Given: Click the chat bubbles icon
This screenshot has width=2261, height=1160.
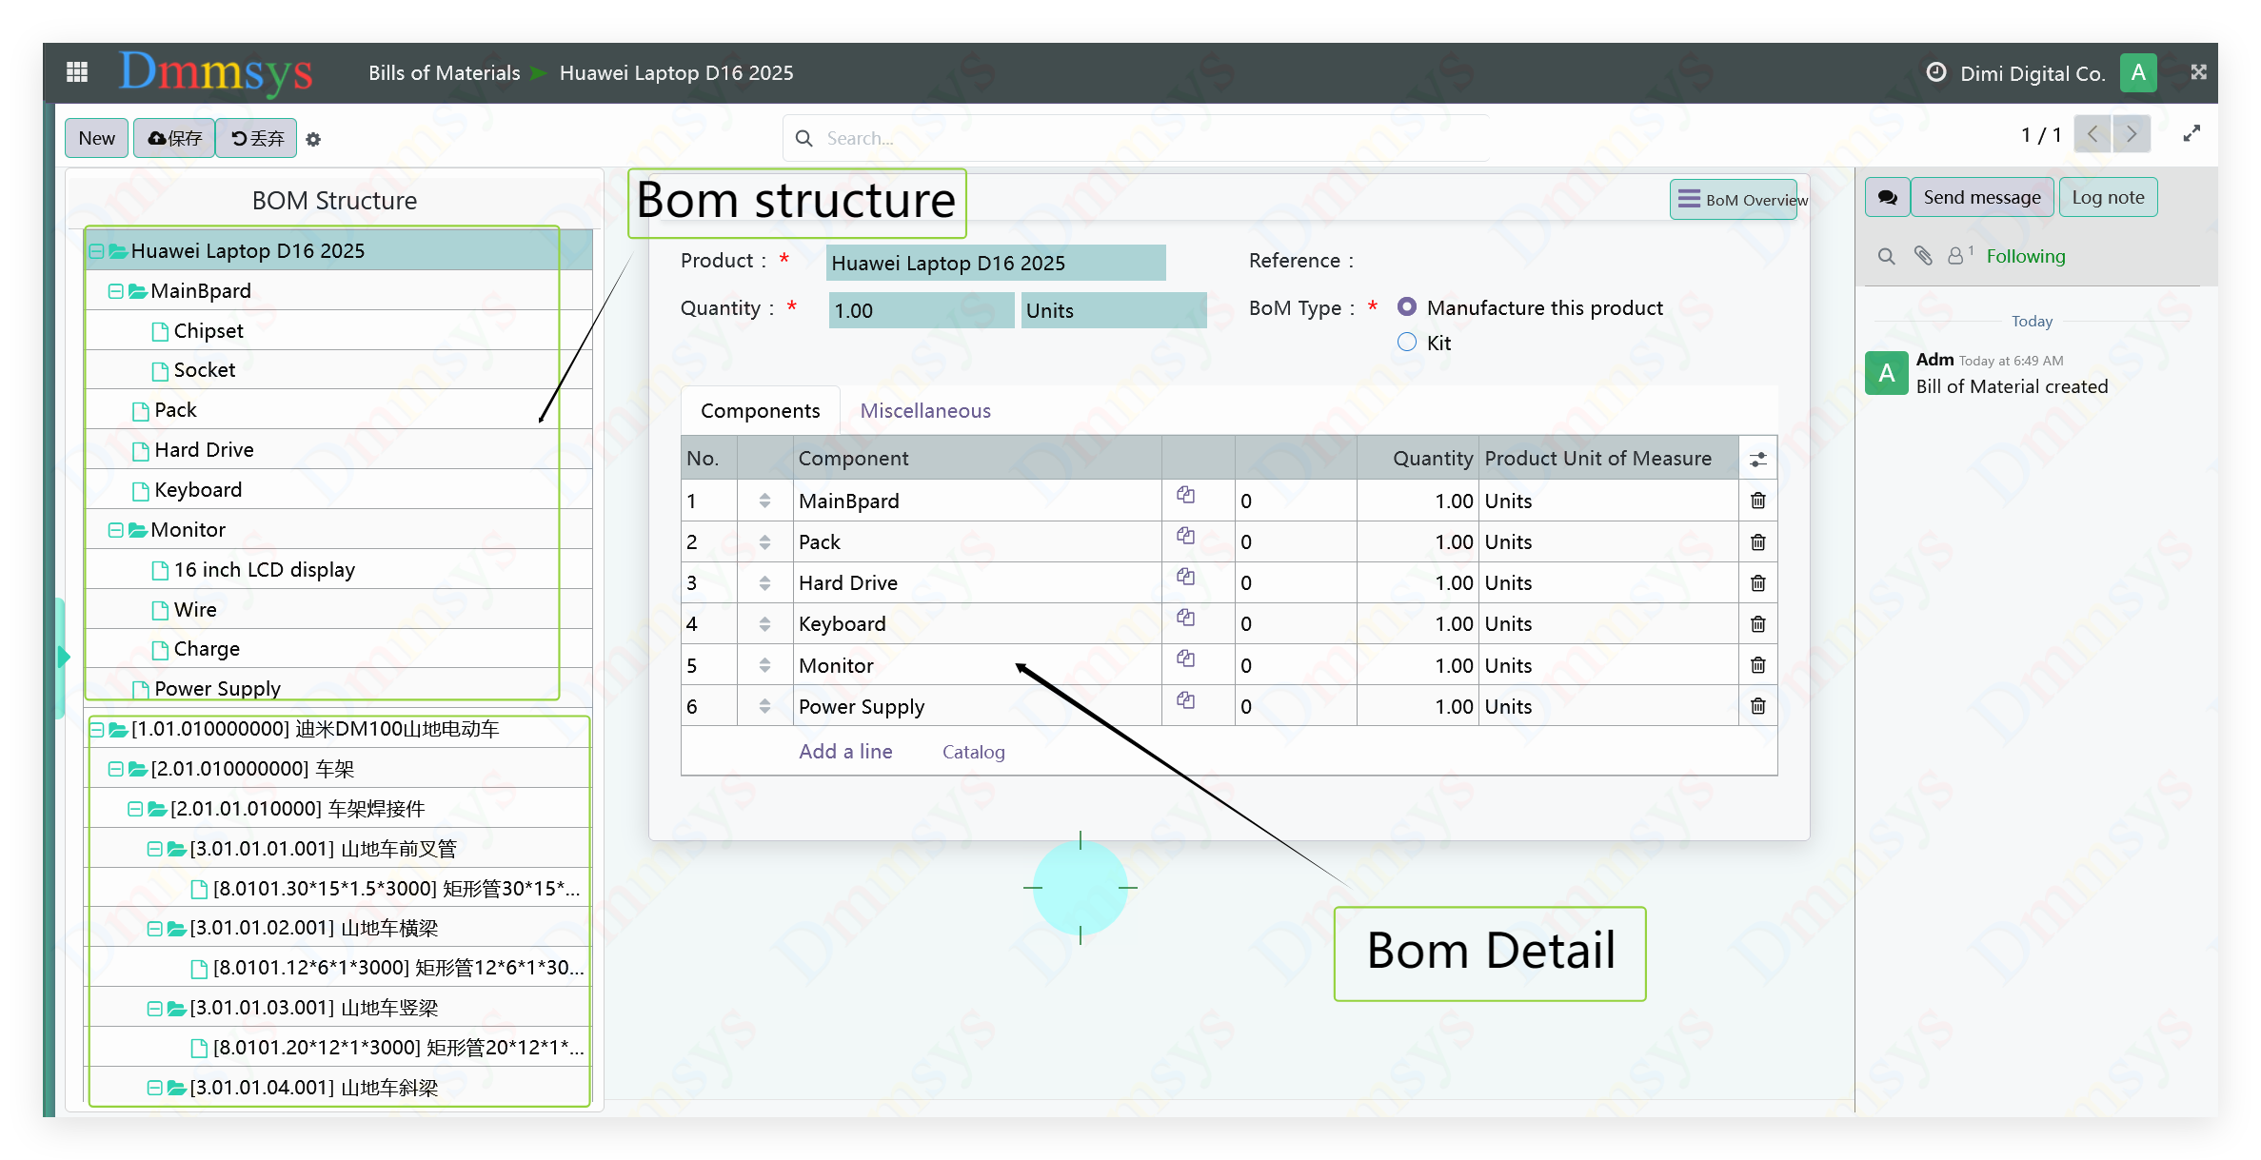Looking at the screenshot, I should tap(1887, 198).
